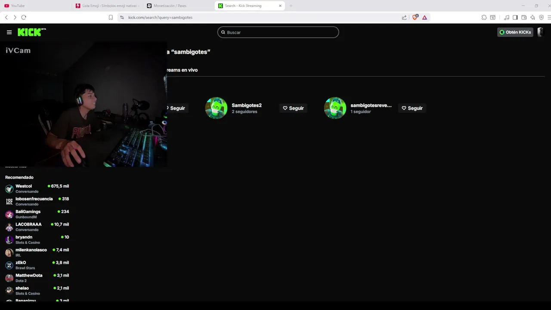Click the Recomendado heading text
This screenshot has height=310, width=551.
pyautogui.click(x=19, y=177)
